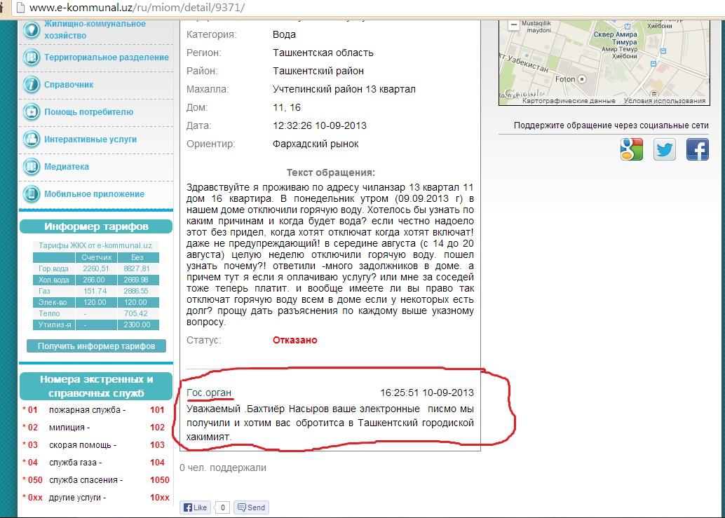Click the Медиатека sidebar icon
The height and width of the screenshot is (518, 725).
click(x=32, y=167)
